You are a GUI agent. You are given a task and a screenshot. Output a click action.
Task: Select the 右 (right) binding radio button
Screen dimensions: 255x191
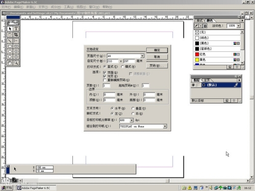[133, 114]
